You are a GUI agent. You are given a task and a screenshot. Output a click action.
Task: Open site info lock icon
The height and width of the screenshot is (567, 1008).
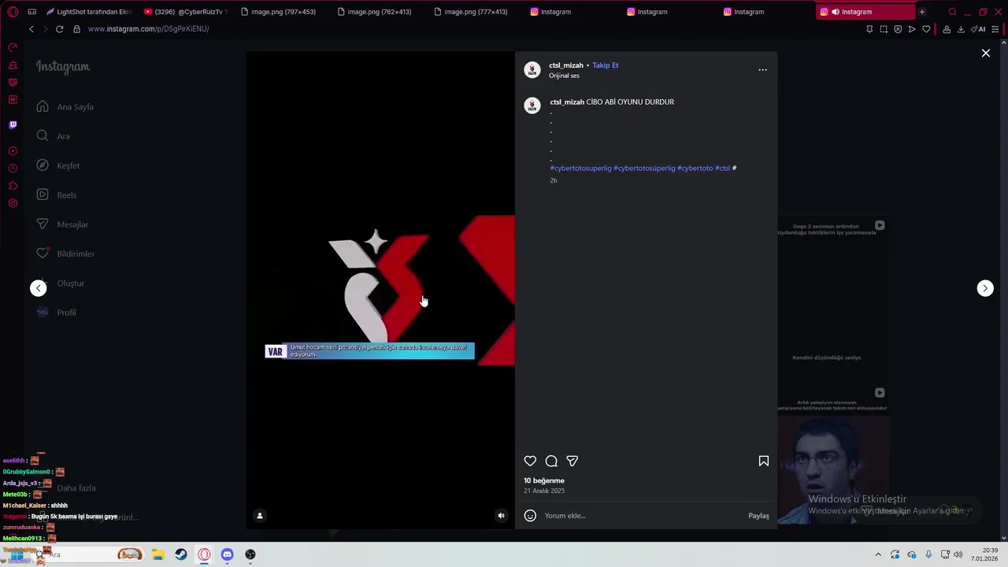click(x=76, y=29)
